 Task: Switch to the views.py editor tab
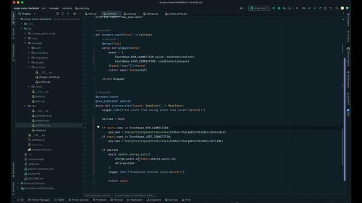(x=130, y=14)
